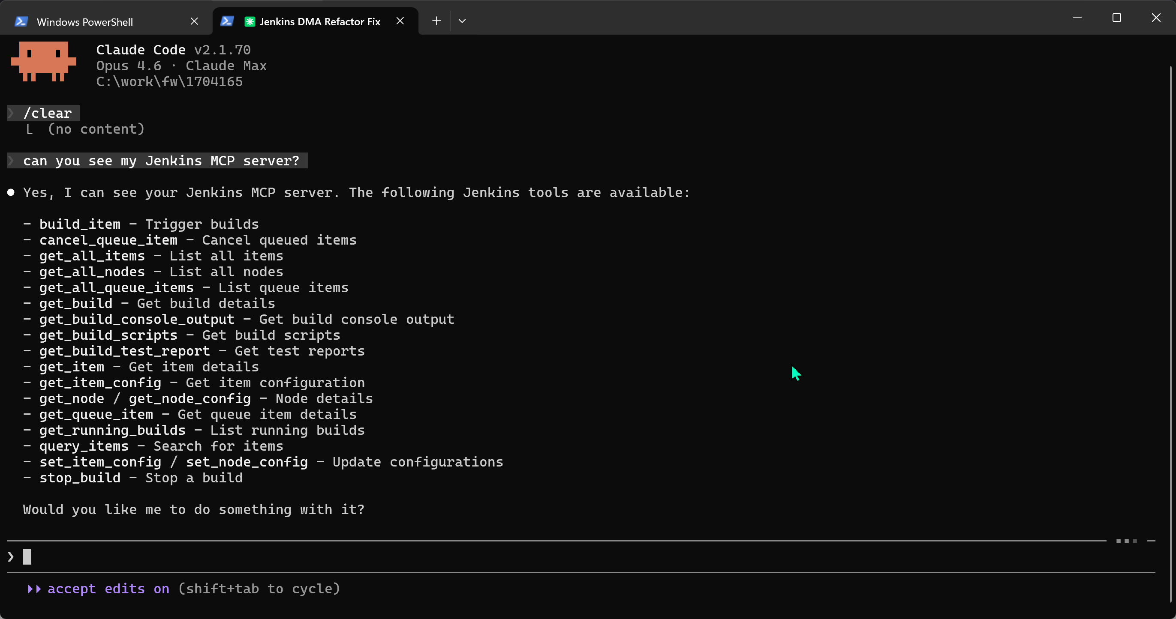The image size is (1176, 619).
Task: Click the Jenkins MCP server question prompt
Action: [x=161, y=161]
